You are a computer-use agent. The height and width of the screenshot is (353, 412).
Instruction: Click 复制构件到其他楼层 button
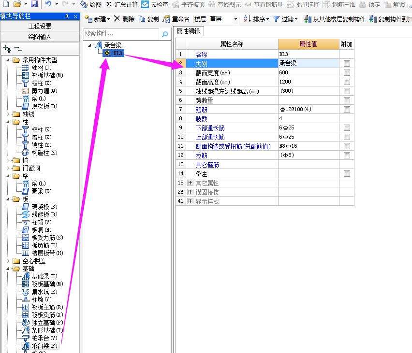(x=390, y=19)
